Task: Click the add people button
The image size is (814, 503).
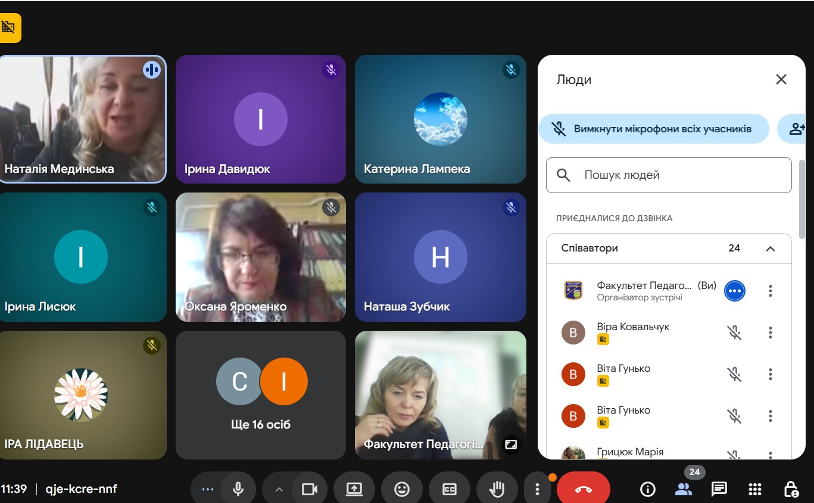Action: pyautogui.click(x=796, y=129)
